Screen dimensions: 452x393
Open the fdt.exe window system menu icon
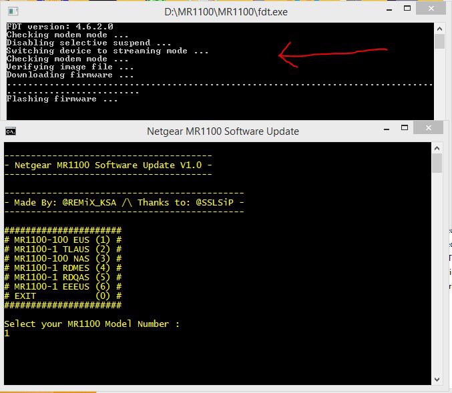(13, 11)
